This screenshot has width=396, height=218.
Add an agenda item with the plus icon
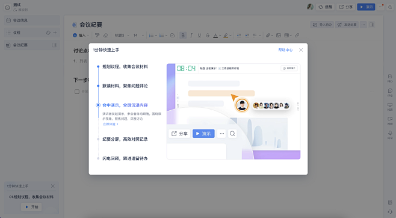coord(55,33)
